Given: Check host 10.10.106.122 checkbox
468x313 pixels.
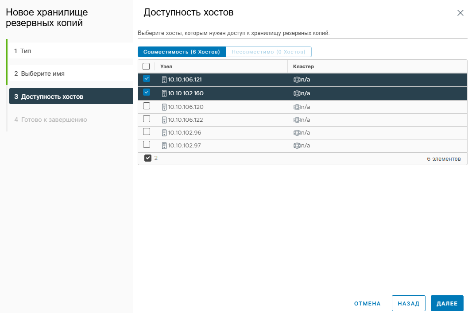Looking at the screenshot, I should point(147,119).
